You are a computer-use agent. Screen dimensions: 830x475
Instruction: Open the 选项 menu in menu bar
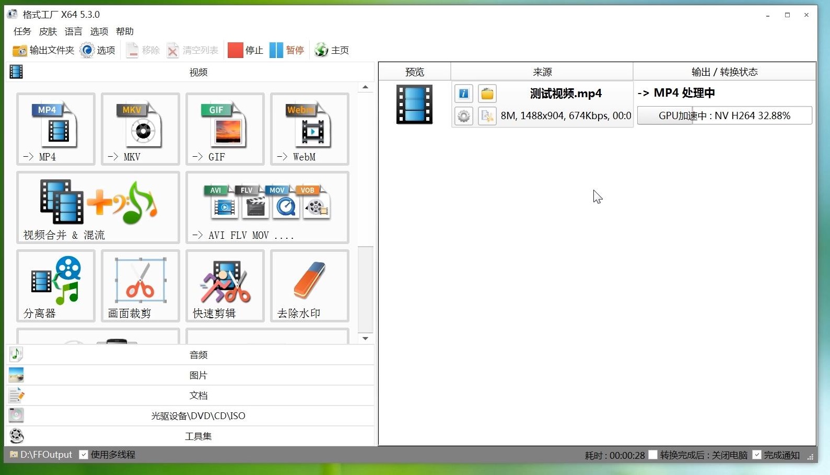(x=99, y=31)
